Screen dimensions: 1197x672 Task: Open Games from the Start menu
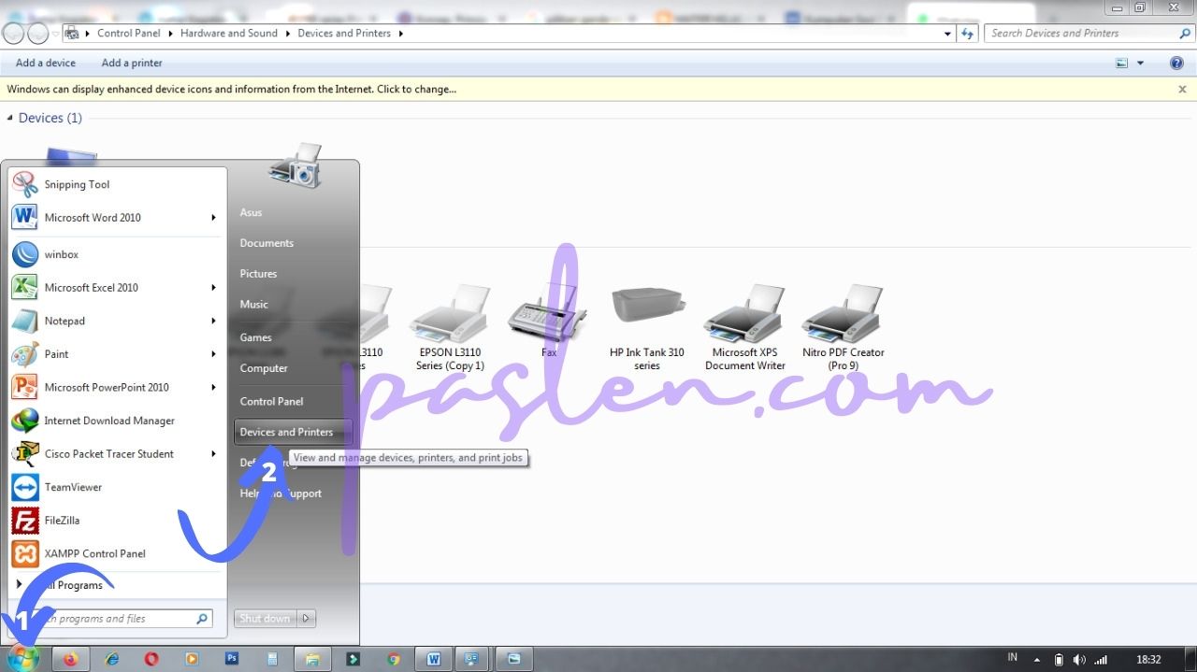click(x=255, y=337)
